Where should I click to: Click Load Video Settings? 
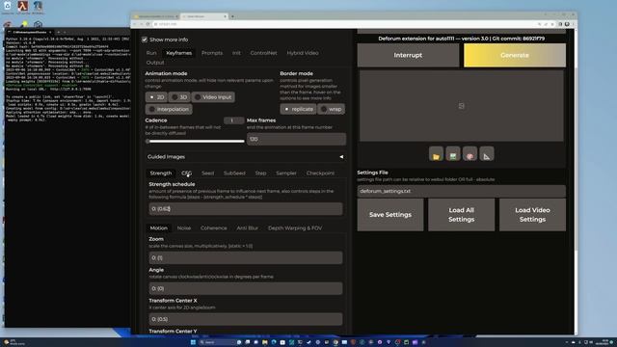pos(532,214)
